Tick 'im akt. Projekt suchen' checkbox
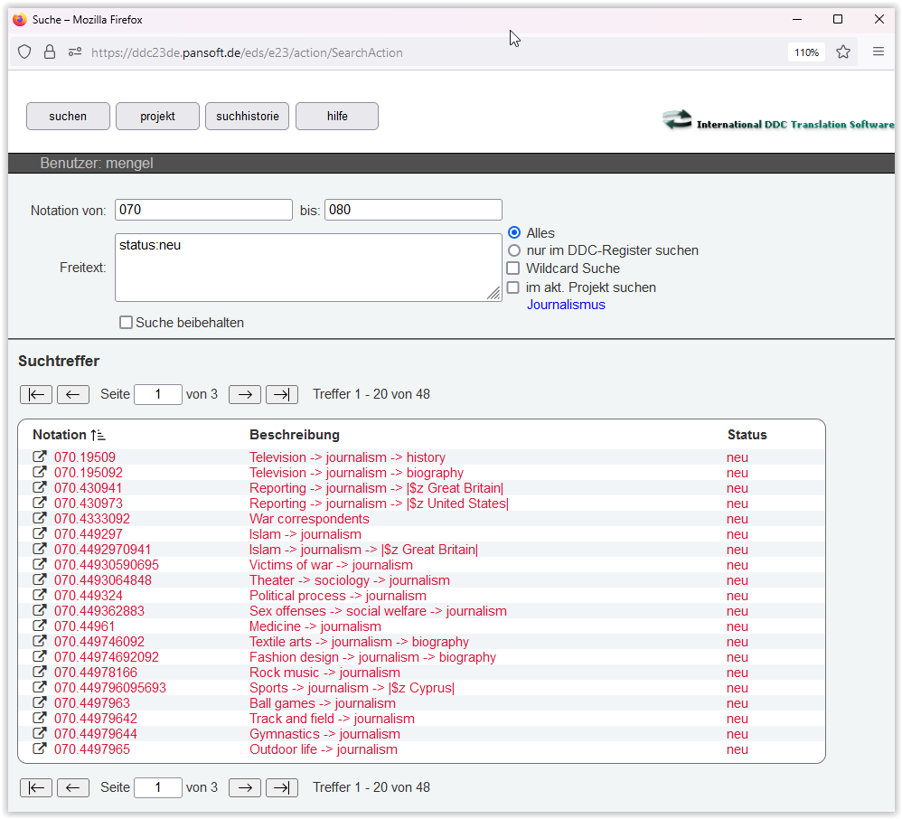The height and width of the screenshot is (819, 902). tap(513, 287)
